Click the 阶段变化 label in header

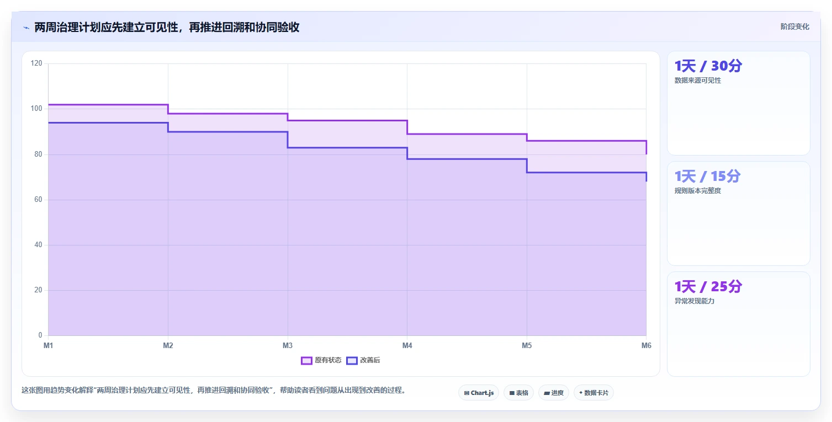pos(794,26)
